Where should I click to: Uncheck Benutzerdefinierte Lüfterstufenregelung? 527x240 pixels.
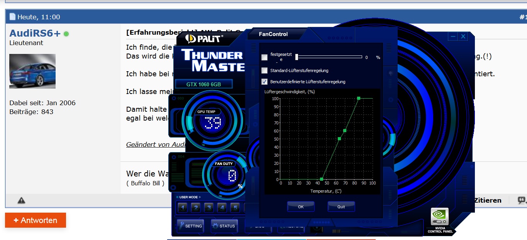(264, 82)
